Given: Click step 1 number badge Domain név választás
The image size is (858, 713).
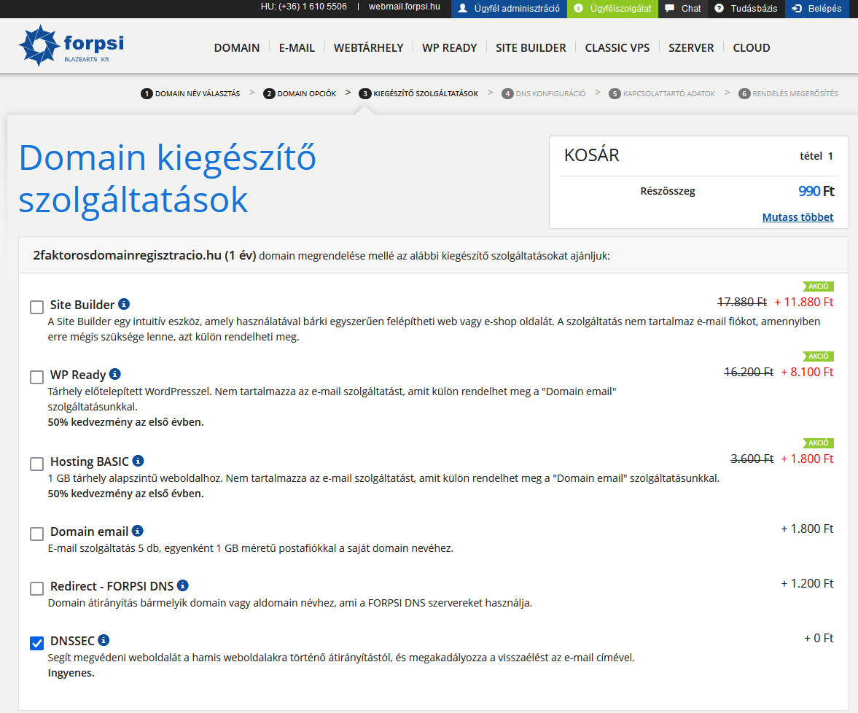Looking at the screenshot, I should coord(147,93).
